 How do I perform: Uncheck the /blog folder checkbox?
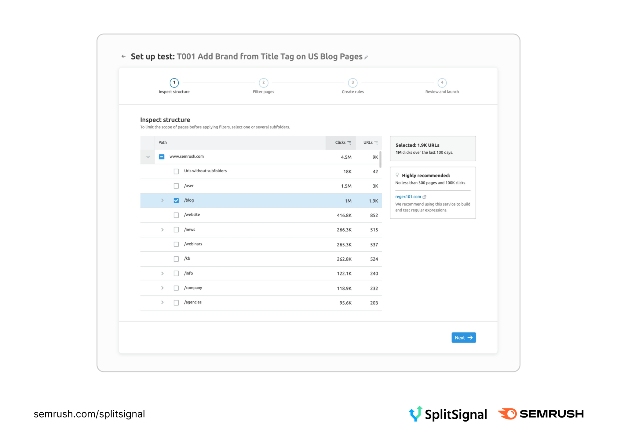click(x=176, y=200)
